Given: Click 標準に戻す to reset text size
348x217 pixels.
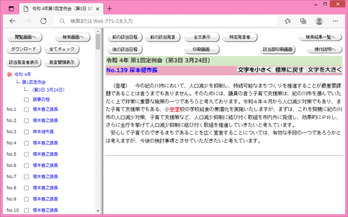Looking at the screenshot, I should (289, 70).
